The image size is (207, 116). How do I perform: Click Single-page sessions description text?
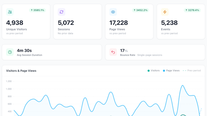pos(150,55)
